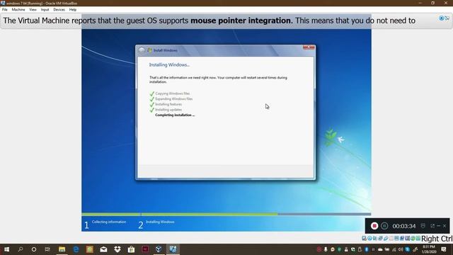Screen dimensions: 453x255
Task: Open the Action Center notifications
Action: tap(444, 249)
